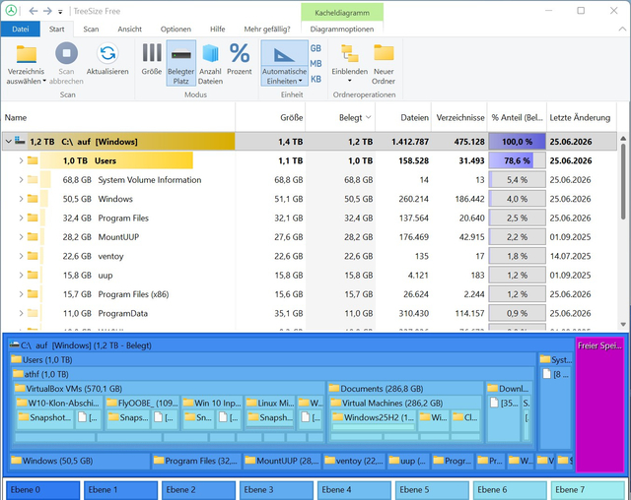Click the Ebene 7 color legend

click(588, 490)
